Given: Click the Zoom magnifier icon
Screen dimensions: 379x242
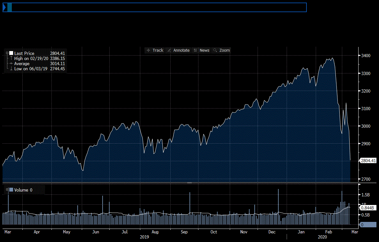Looking at the screenshot, I should coord(215,50).
